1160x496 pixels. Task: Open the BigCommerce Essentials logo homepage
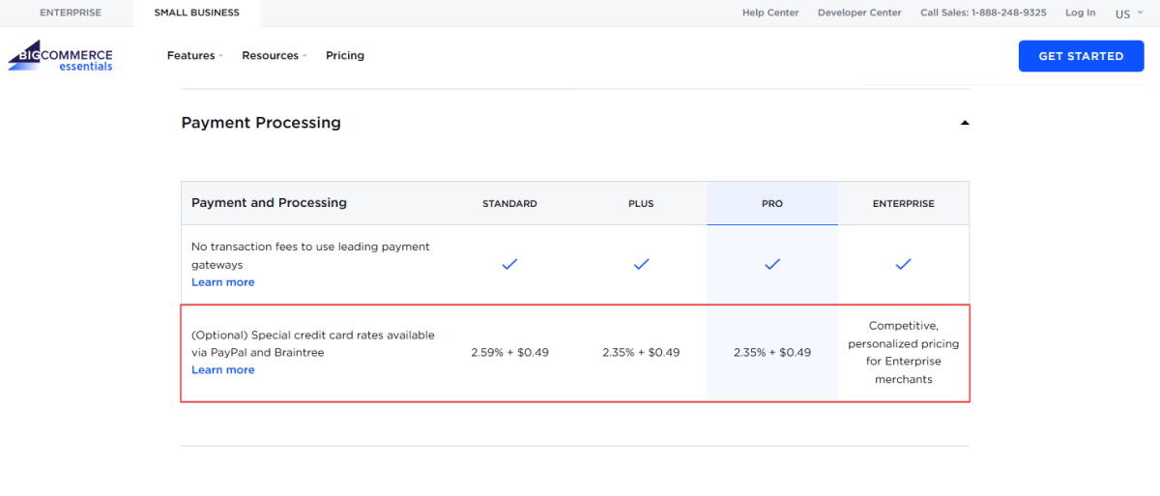point(60,56)
